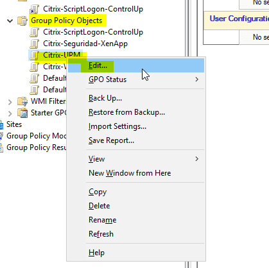Select Refresh in context menu
Viewport: 269px width, 268px height.
136,234
